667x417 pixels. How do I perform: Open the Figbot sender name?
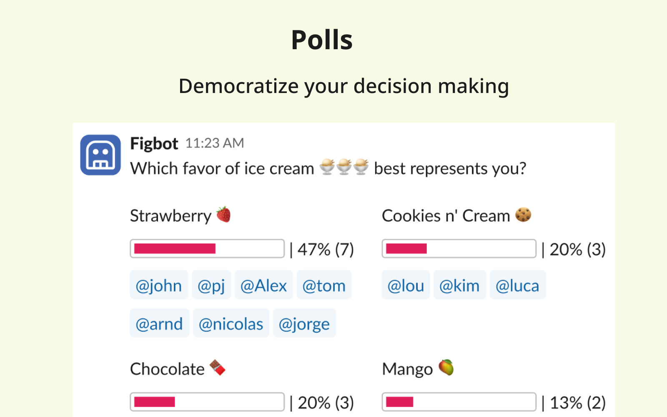coord(154,143)
